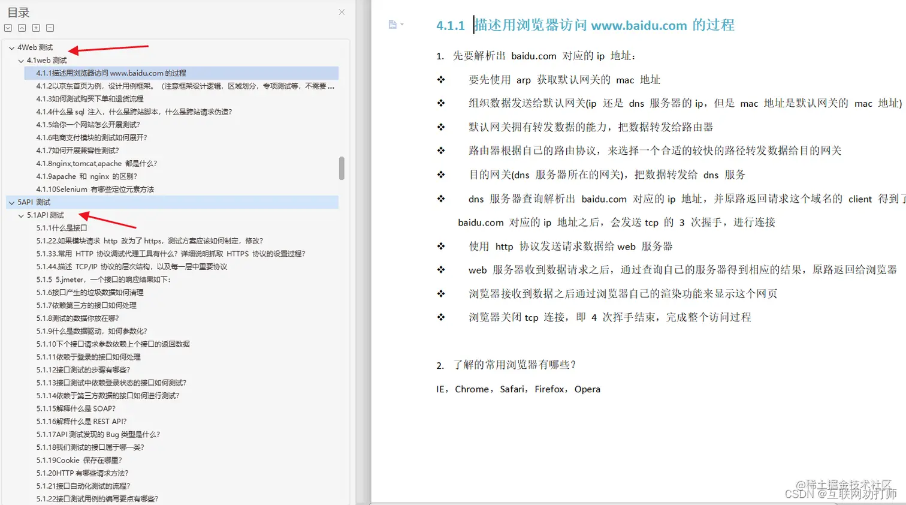Screen dimensions: 906x505
Task: Click the bullet 浏览器关闭 tcp 连接
Action: pos(610,317)
